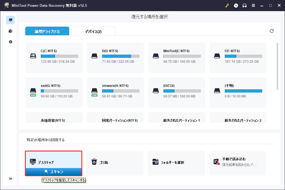
Task: Open the bootable media disc icon
Action: (236, 5)
